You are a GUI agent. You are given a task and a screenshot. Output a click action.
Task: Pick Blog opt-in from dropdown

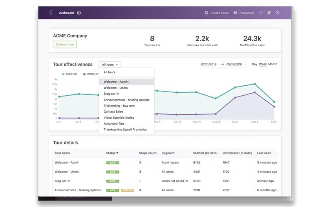pyautogui.click(x=127, y=94)
